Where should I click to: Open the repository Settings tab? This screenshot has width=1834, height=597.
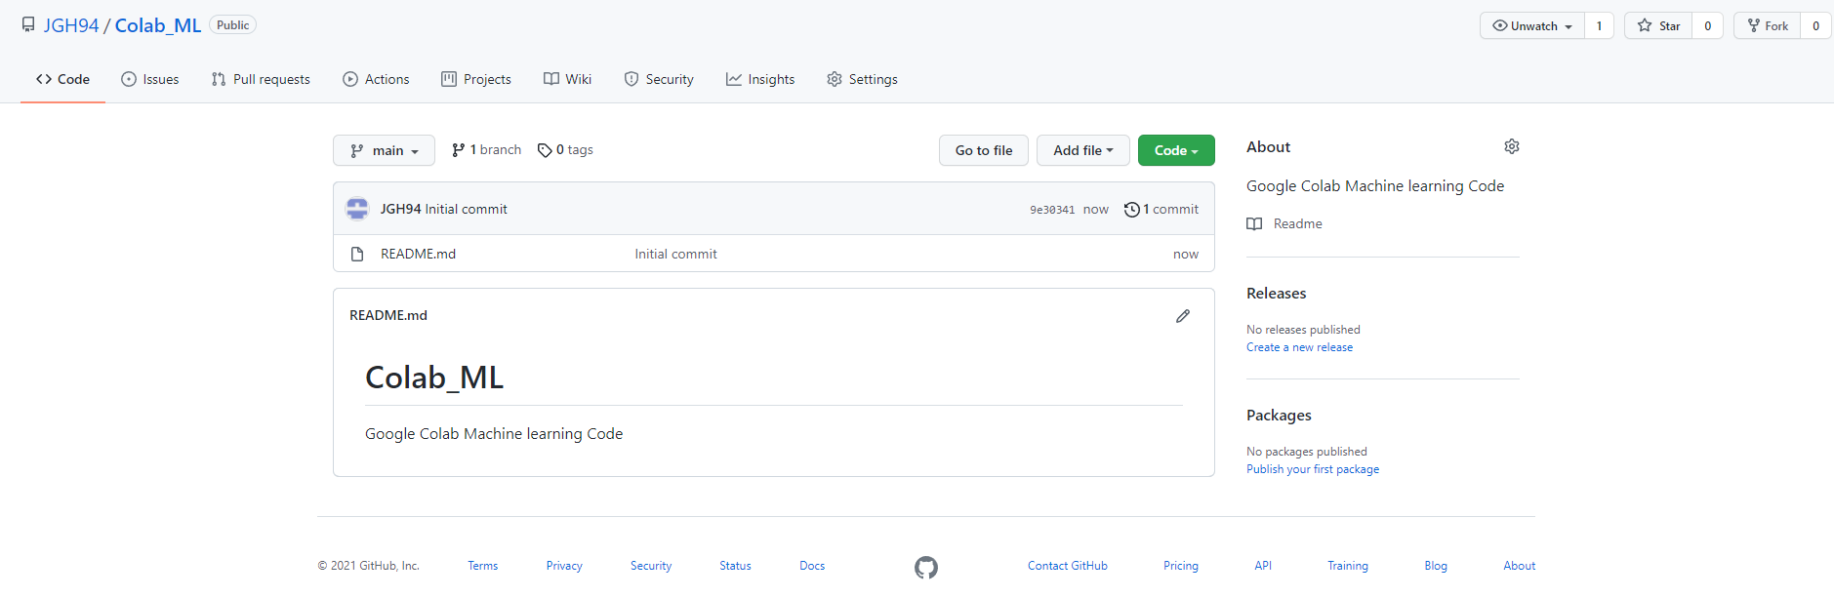coord(862,79)
